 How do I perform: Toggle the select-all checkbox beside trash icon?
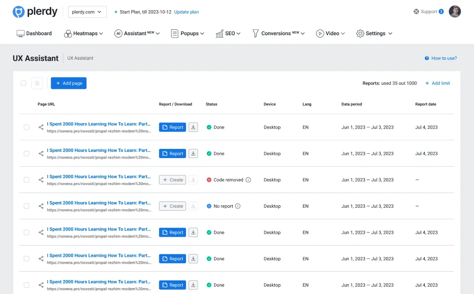23,83
